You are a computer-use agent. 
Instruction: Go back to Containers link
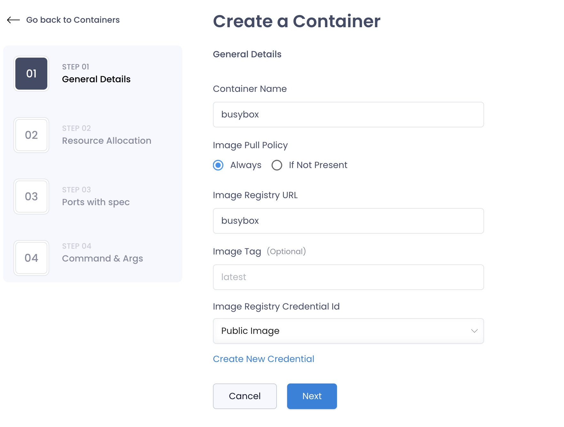click(73, 20)
